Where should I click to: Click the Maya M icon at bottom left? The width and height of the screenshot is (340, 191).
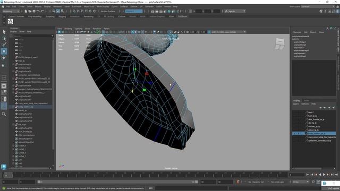point(4,167)
